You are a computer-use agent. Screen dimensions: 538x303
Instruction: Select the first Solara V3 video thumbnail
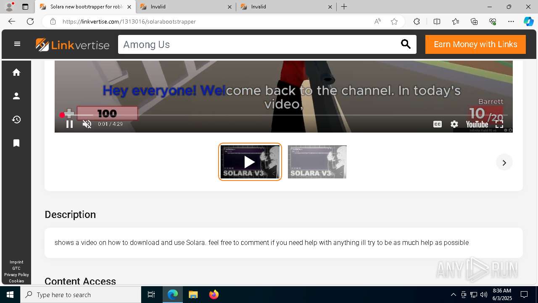point(250,162)
